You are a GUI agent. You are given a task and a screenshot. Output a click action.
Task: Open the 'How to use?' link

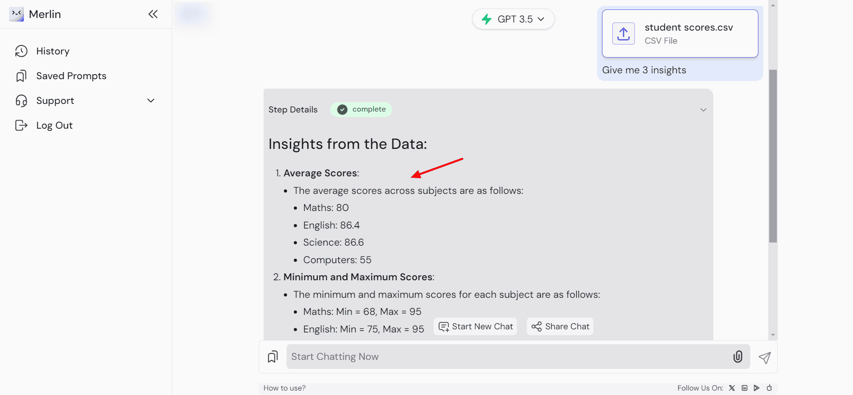point(284,388)
